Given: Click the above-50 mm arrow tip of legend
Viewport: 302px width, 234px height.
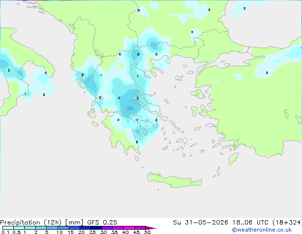Looking at the screenshot, I should (x=151, y=228).
